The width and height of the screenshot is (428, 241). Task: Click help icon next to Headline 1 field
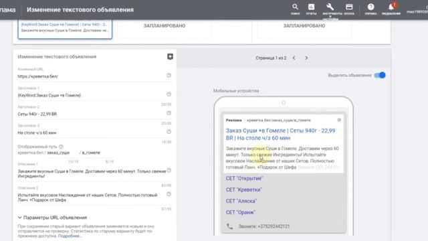pos(169,94)
